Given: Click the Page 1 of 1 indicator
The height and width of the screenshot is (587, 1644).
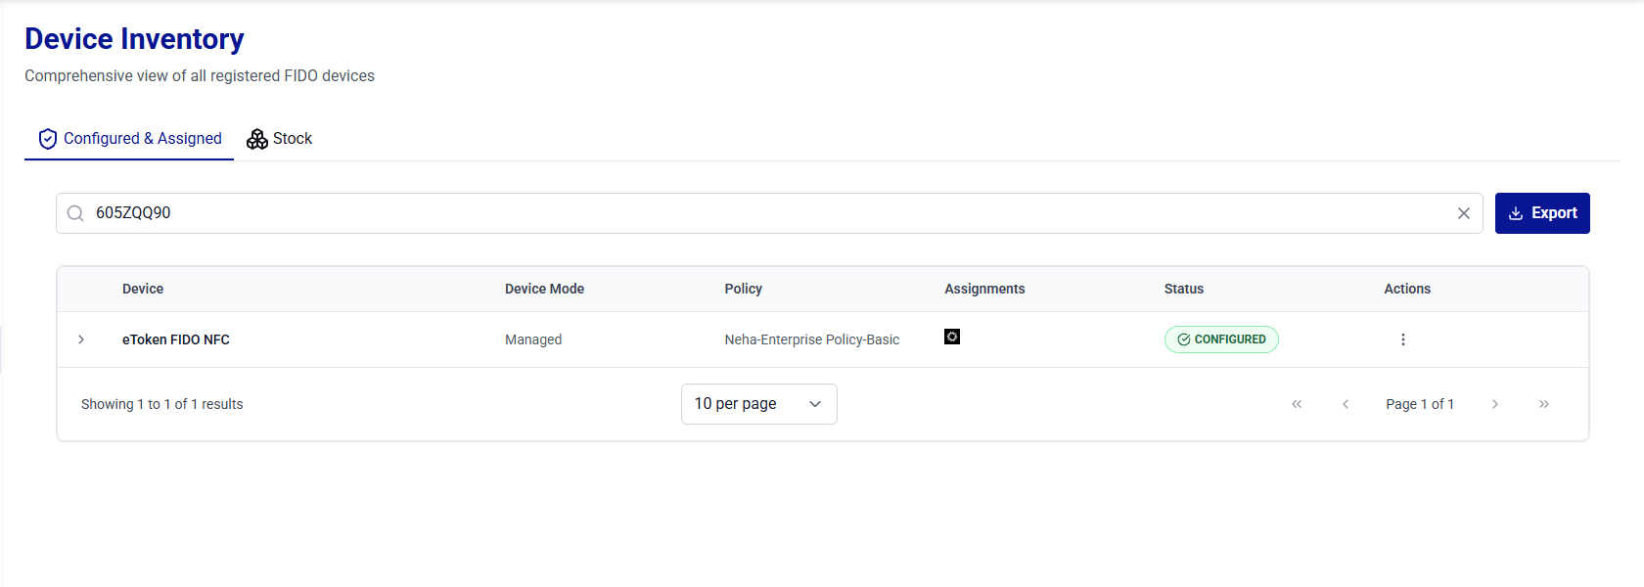Looking at the screenshot, I should point(1420,404).
